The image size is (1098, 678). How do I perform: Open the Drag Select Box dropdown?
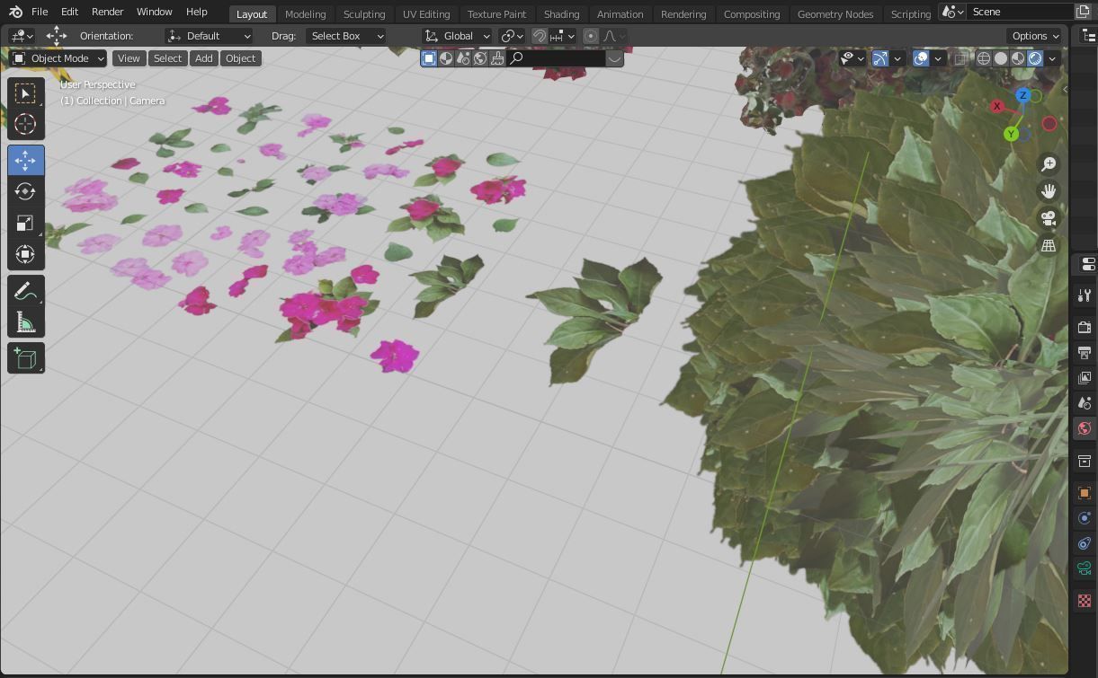tap(346, 36)
